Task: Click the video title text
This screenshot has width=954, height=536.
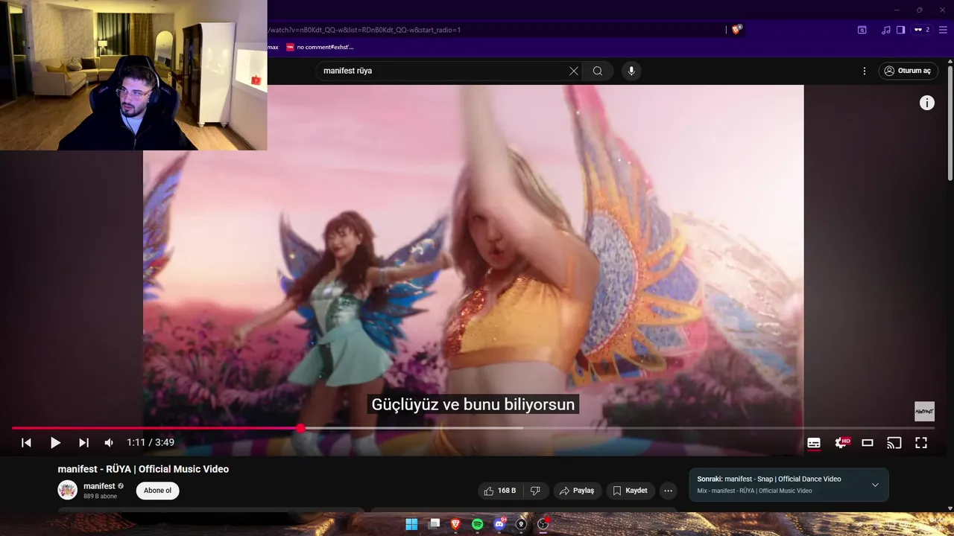Action: [x=143, y=469]
